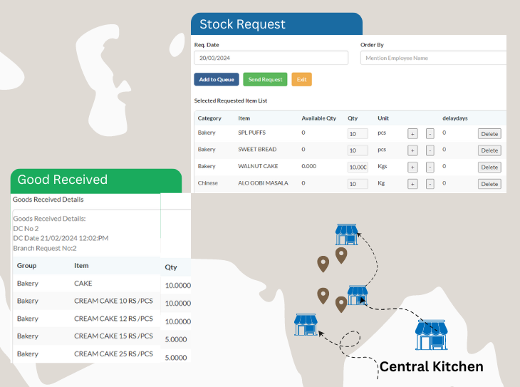
Task: Delete the WALNUT CAKE row
Action: (489, 167)
